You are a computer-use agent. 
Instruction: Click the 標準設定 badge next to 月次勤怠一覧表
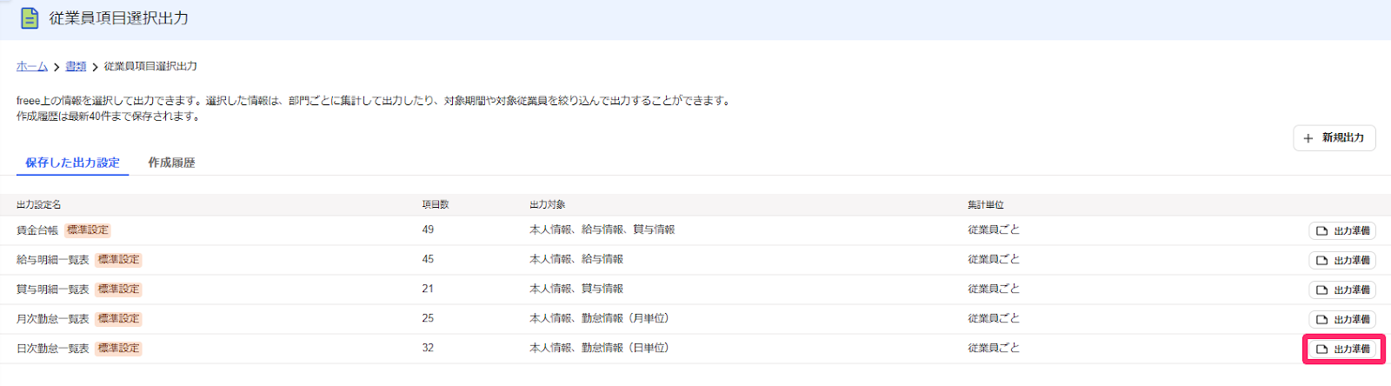(x=119, y=319)
